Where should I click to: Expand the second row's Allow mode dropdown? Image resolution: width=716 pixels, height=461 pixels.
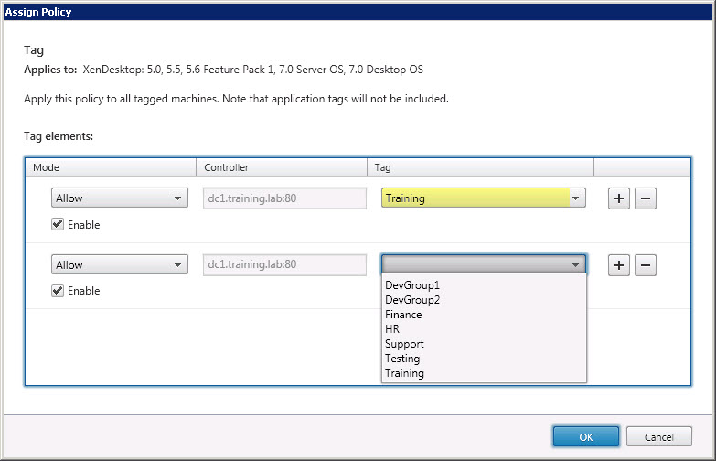click(119, 265)
